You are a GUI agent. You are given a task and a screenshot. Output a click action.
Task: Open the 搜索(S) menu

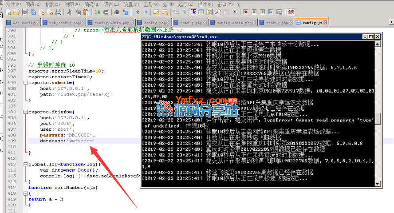(53, 4)
